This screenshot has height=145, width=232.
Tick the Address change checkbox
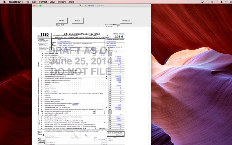pyautogui.click(x=108, y=51)
